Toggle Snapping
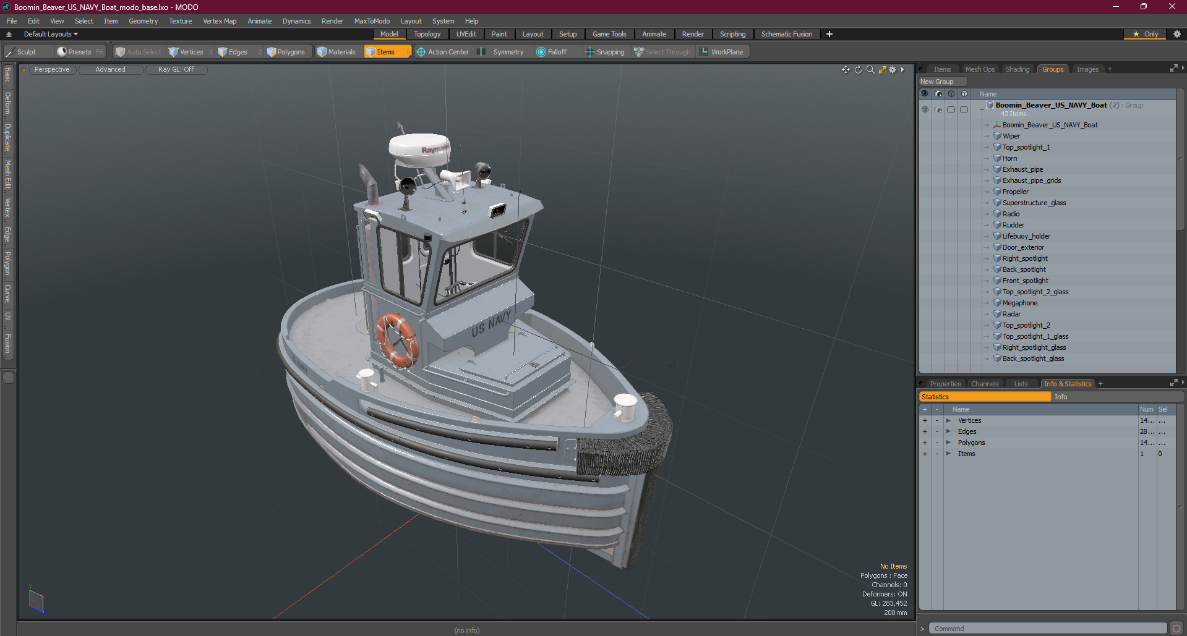The image size is (1187, 636). (x=606, y=52)
